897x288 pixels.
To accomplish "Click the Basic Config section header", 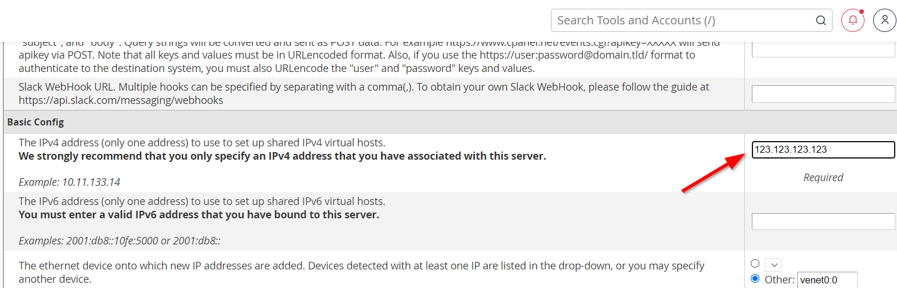I will [x=35, y=123].
